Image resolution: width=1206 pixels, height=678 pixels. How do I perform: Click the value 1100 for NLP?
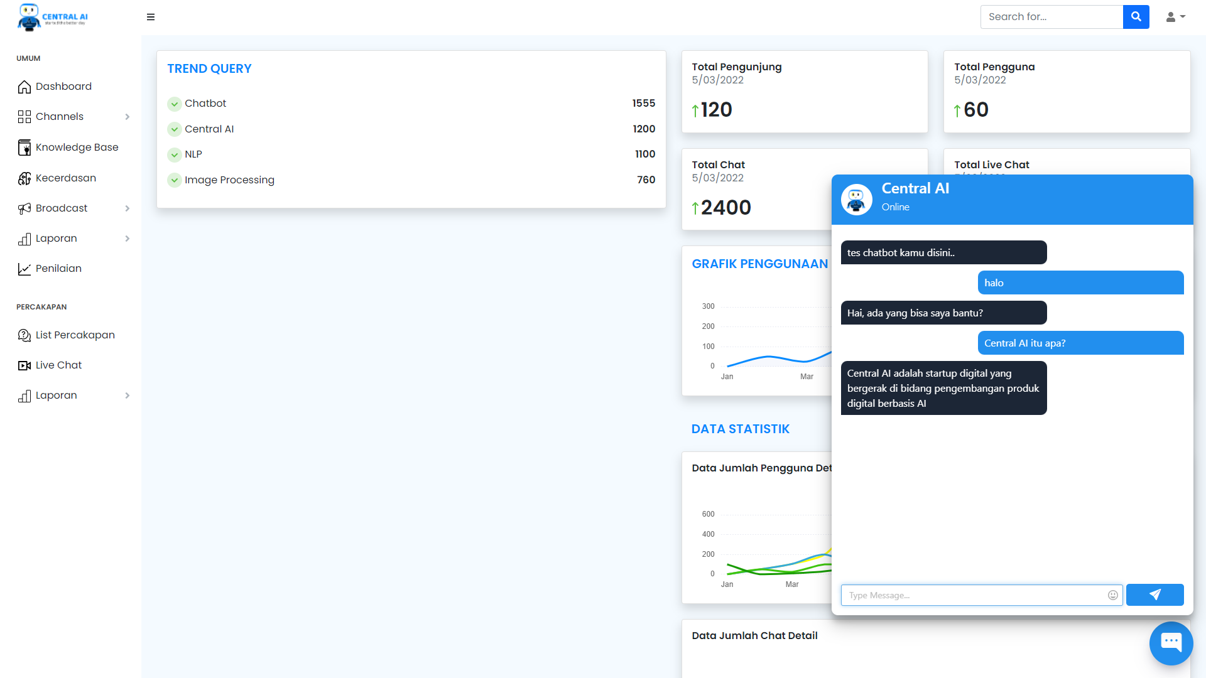tap(645, 154)
